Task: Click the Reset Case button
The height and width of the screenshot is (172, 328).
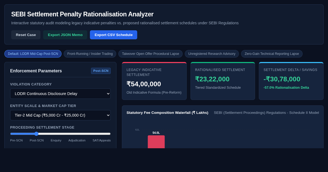Action: click(26, 35)
